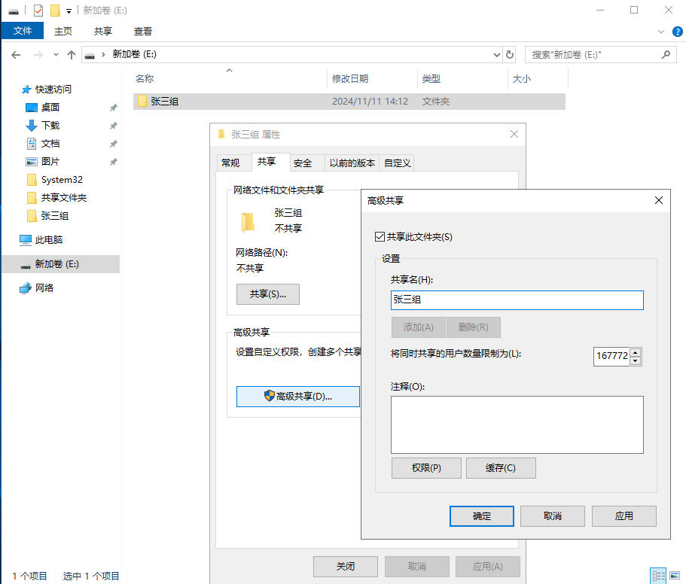Click the 高级共享(D)... button
The height and width of the screenshot is (584, 686).
(x=298, y=397)
